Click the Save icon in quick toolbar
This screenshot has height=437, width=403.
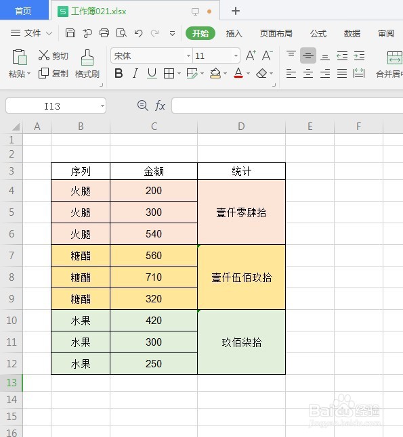point(70,33)
